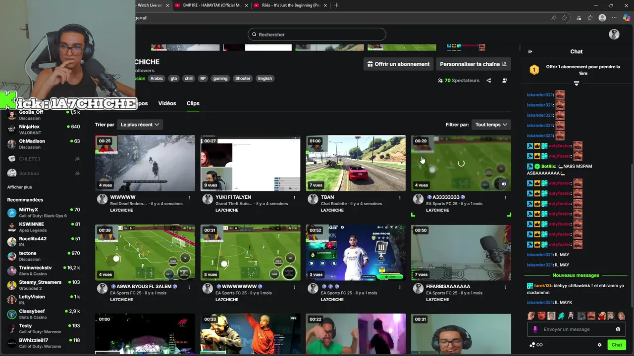The image size is (634, 356).
Task: Open Trainwreckstv recommended channel
Action: [44, 270]
